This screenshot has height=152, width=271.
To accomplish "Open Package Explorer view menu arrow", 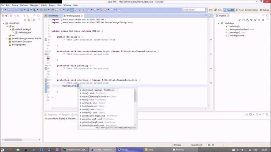I will [39, 19].
